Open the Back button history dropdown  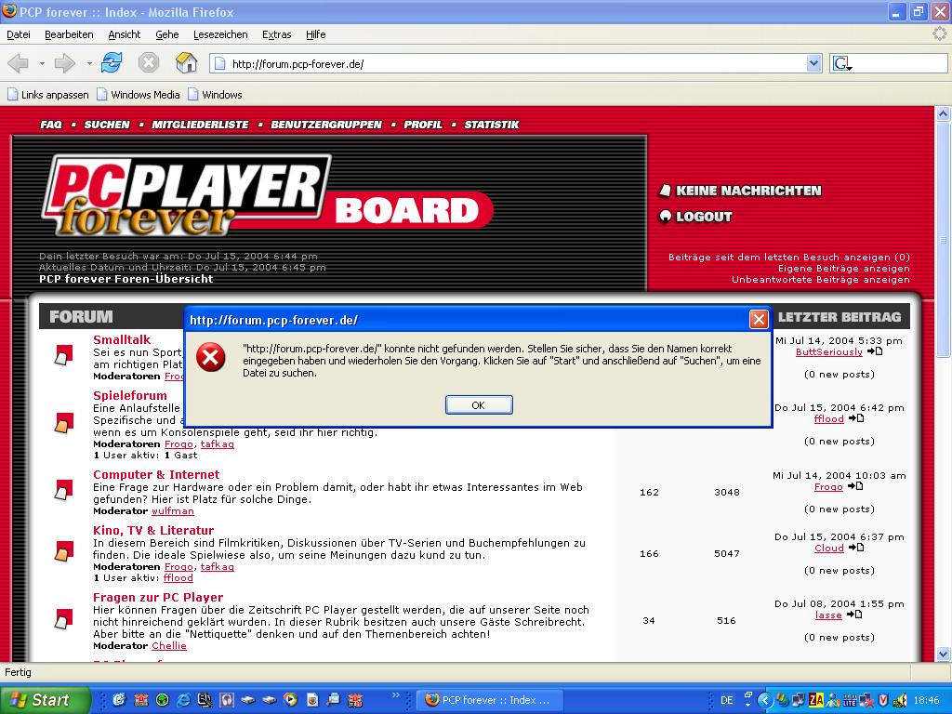pyautogui.click(x=42, y=63)
